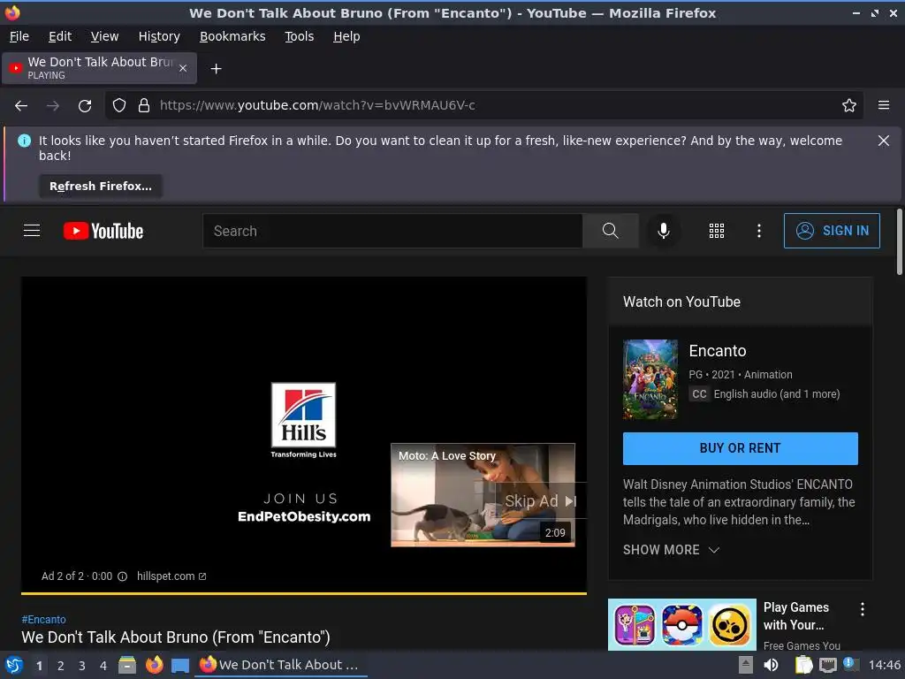Open YouTube settings three-dot menu
The width and height of the screenshot is (905, 679).
(759, 231)
